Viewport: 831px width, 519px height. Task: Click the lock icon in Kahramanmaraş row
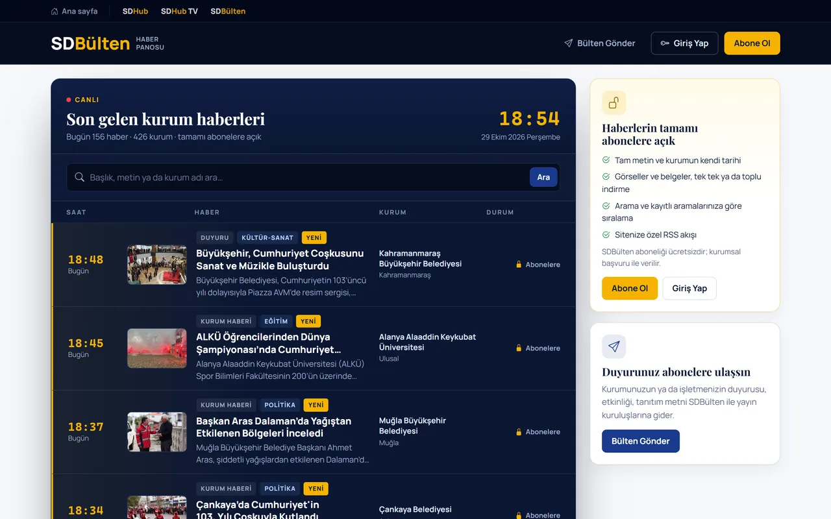click(x=519, y=265)
